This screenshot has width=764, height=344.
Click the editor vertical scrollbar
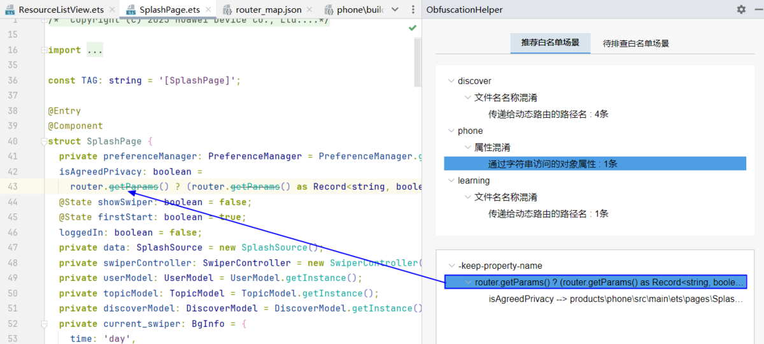pyautogui.click(x=418, y=64)
